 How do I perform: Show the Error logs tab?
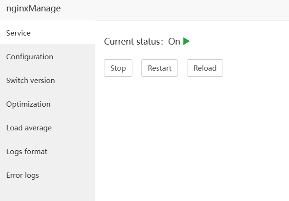click(22, 175)
